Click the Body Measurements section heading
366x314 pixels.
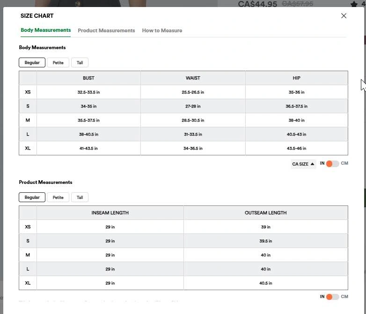click(x=42, y=47)
